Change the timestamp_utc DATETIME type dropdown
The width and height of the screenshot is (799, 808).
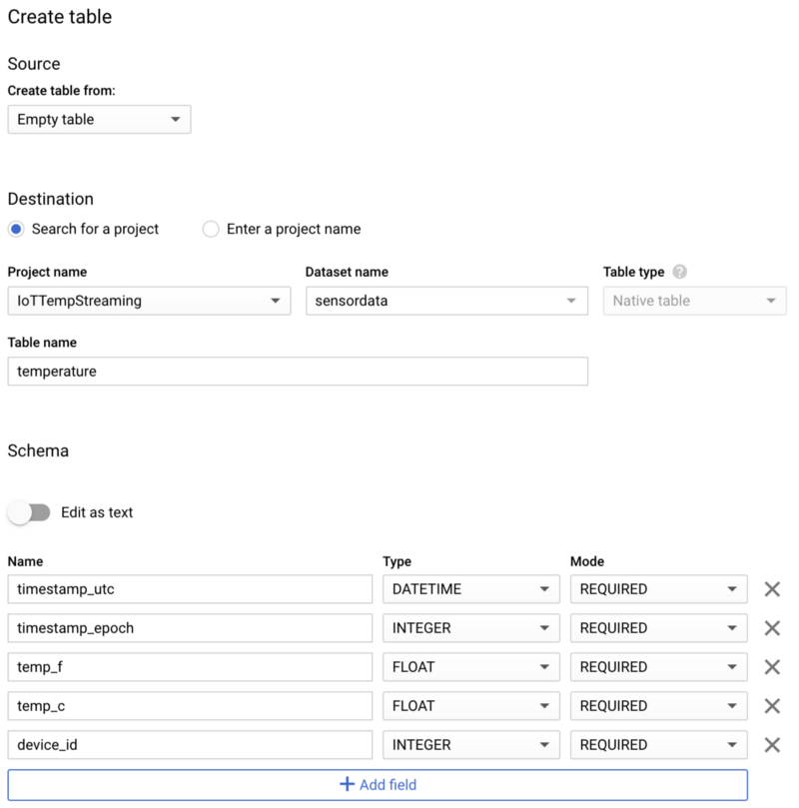coord(471,589)
